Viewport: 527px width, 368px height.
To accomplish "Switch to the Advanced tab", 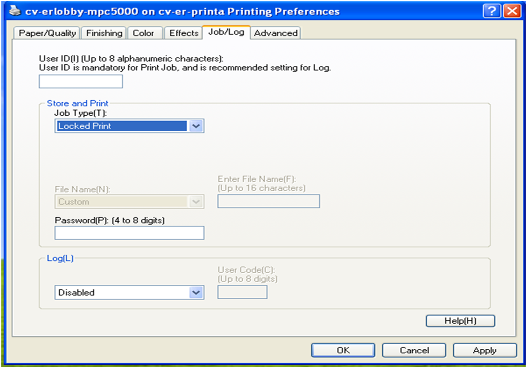I will click(x=276, y=33).
